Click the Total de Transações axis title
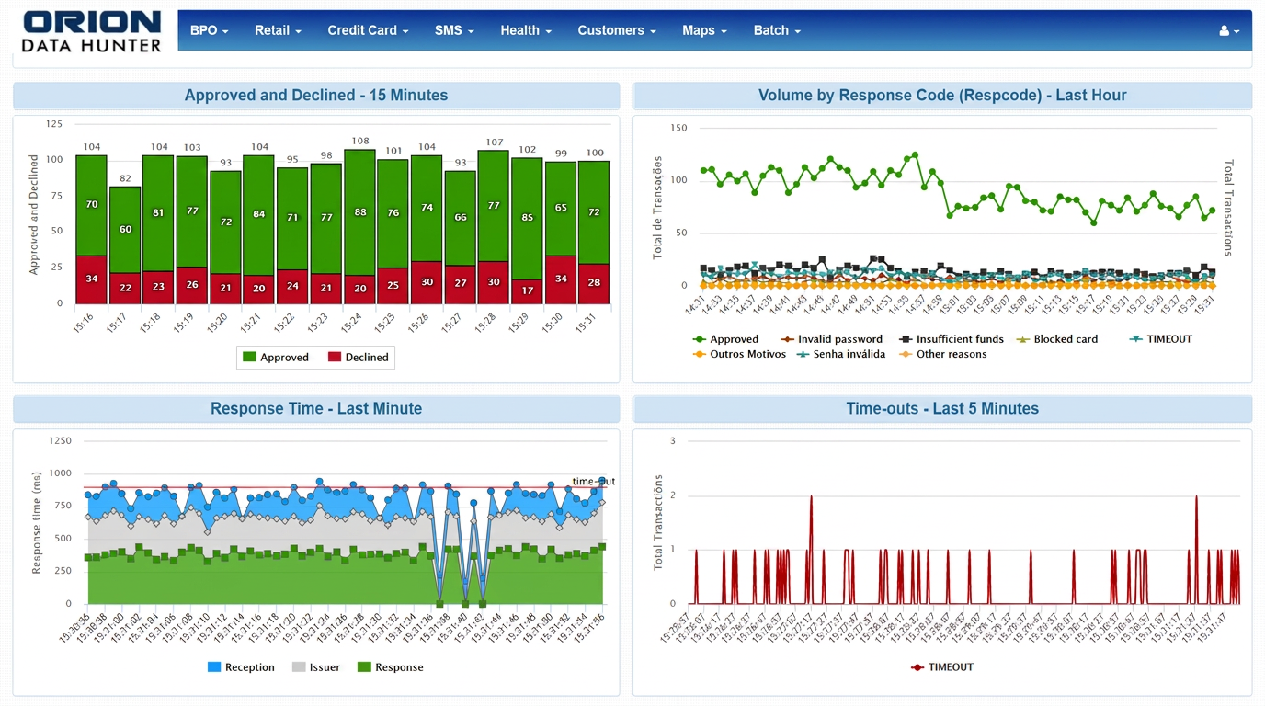The width and height of the screenshot is (1265, 706). tap(657, 207)
